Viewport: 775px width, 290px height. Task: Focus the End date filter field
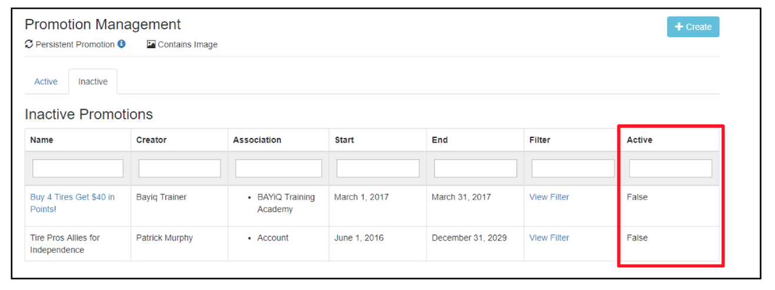pos(476,168)
